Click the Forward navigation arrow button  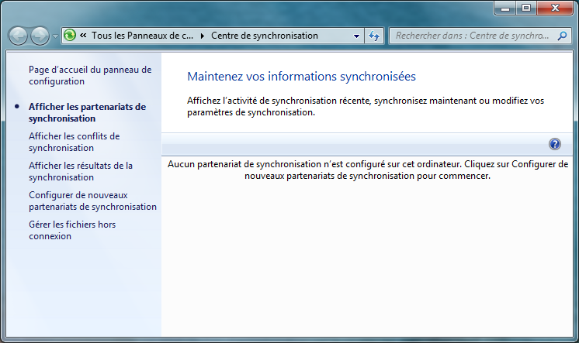point(40,36)
